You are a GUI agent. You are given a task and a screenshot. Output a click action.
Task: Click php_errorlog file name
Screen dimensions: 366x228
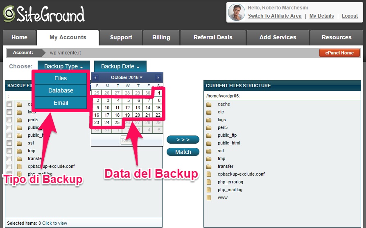click(x=230, y=182)
